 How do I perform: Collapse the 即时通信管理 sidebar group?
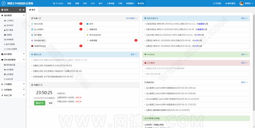point(13,60)
